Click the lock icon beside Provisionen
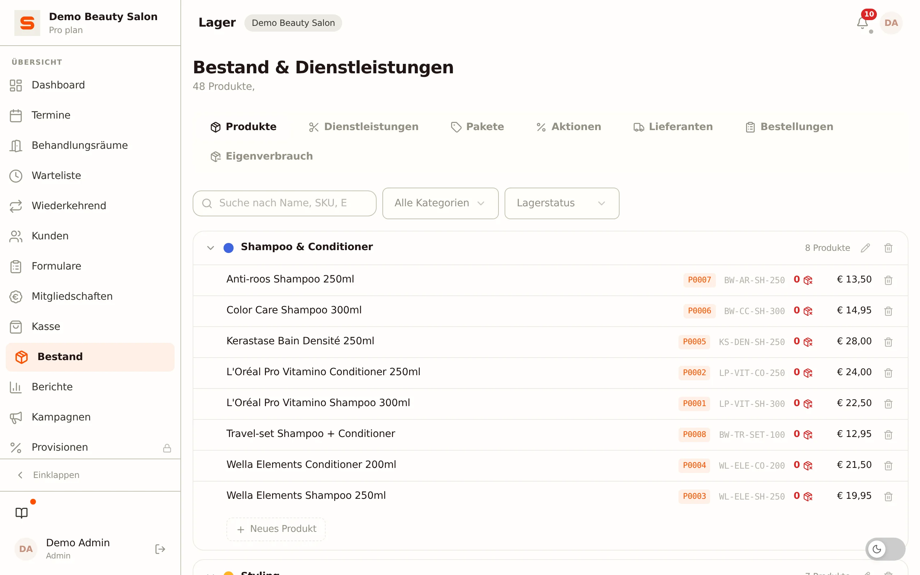Image resolution: width=920 pixels, height=575 pixels. pos(167,448)
